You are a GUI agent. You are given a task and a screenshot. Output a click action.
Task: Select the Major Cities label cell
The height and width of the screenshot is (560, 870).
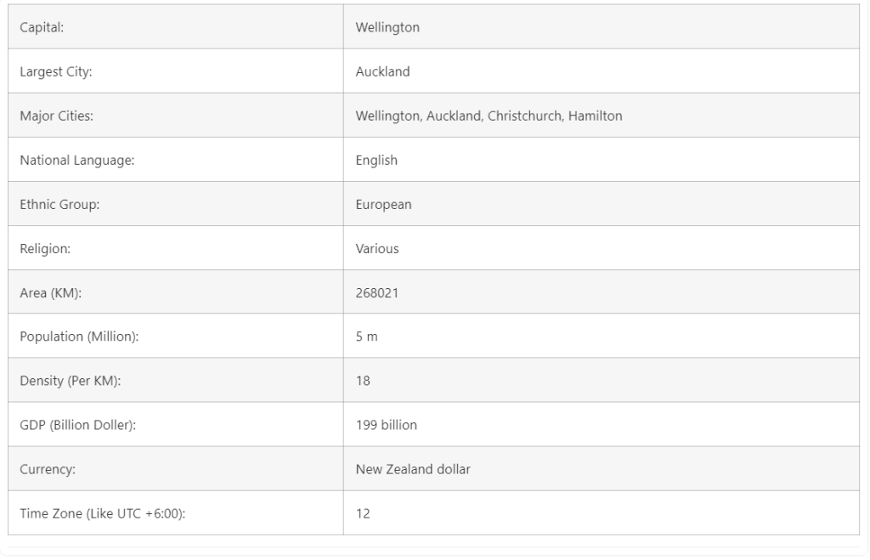coord(57,116)
